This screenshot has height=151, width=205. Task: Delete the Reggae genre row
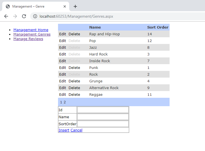coord(74,95)
